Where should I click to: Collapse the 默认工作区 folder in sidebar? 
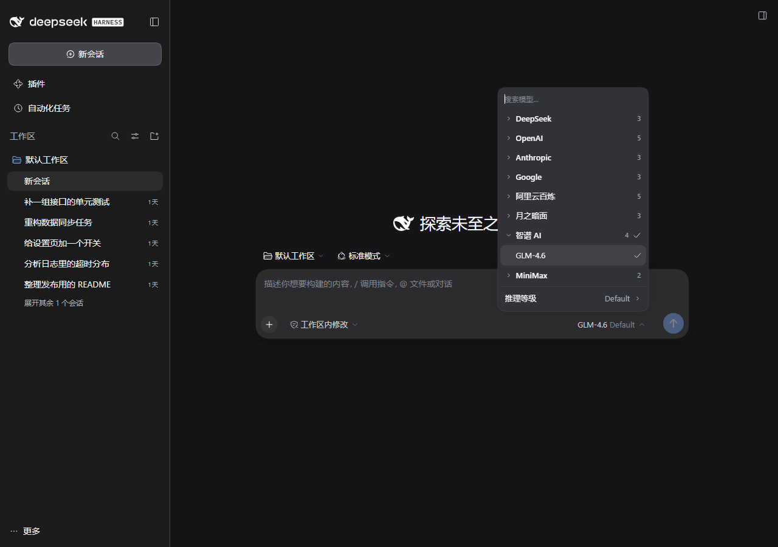click(x=85, y=160)
